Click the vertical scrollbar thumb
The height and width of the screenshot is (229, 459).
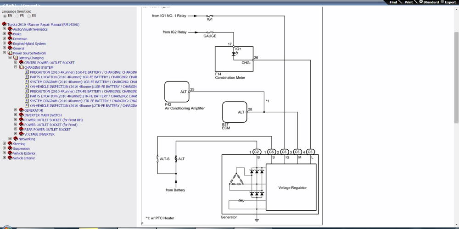click(456, 77)
